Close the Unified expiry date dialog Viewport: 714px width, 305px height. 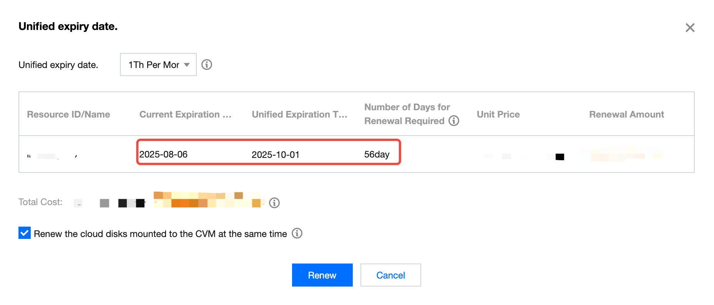[x=690, y=28]
